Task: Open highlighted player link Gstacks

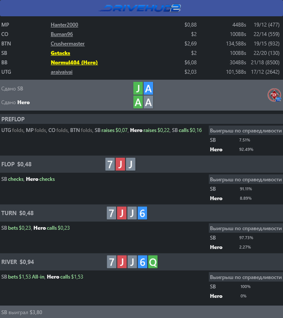Action: click(60, 53)
